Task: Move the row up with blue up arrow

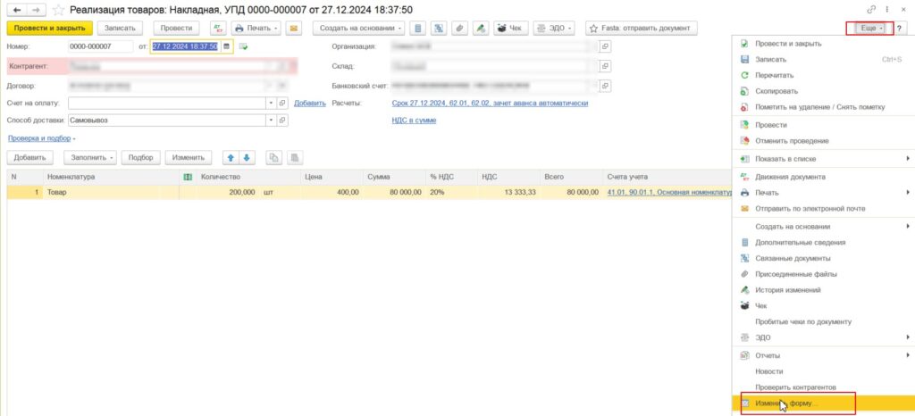Action: 231,157
